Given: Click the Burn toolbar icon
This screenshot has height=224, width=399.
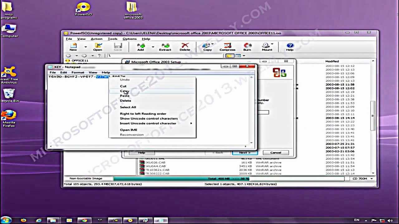Looking at the screenshot, I should coord(247,47).
